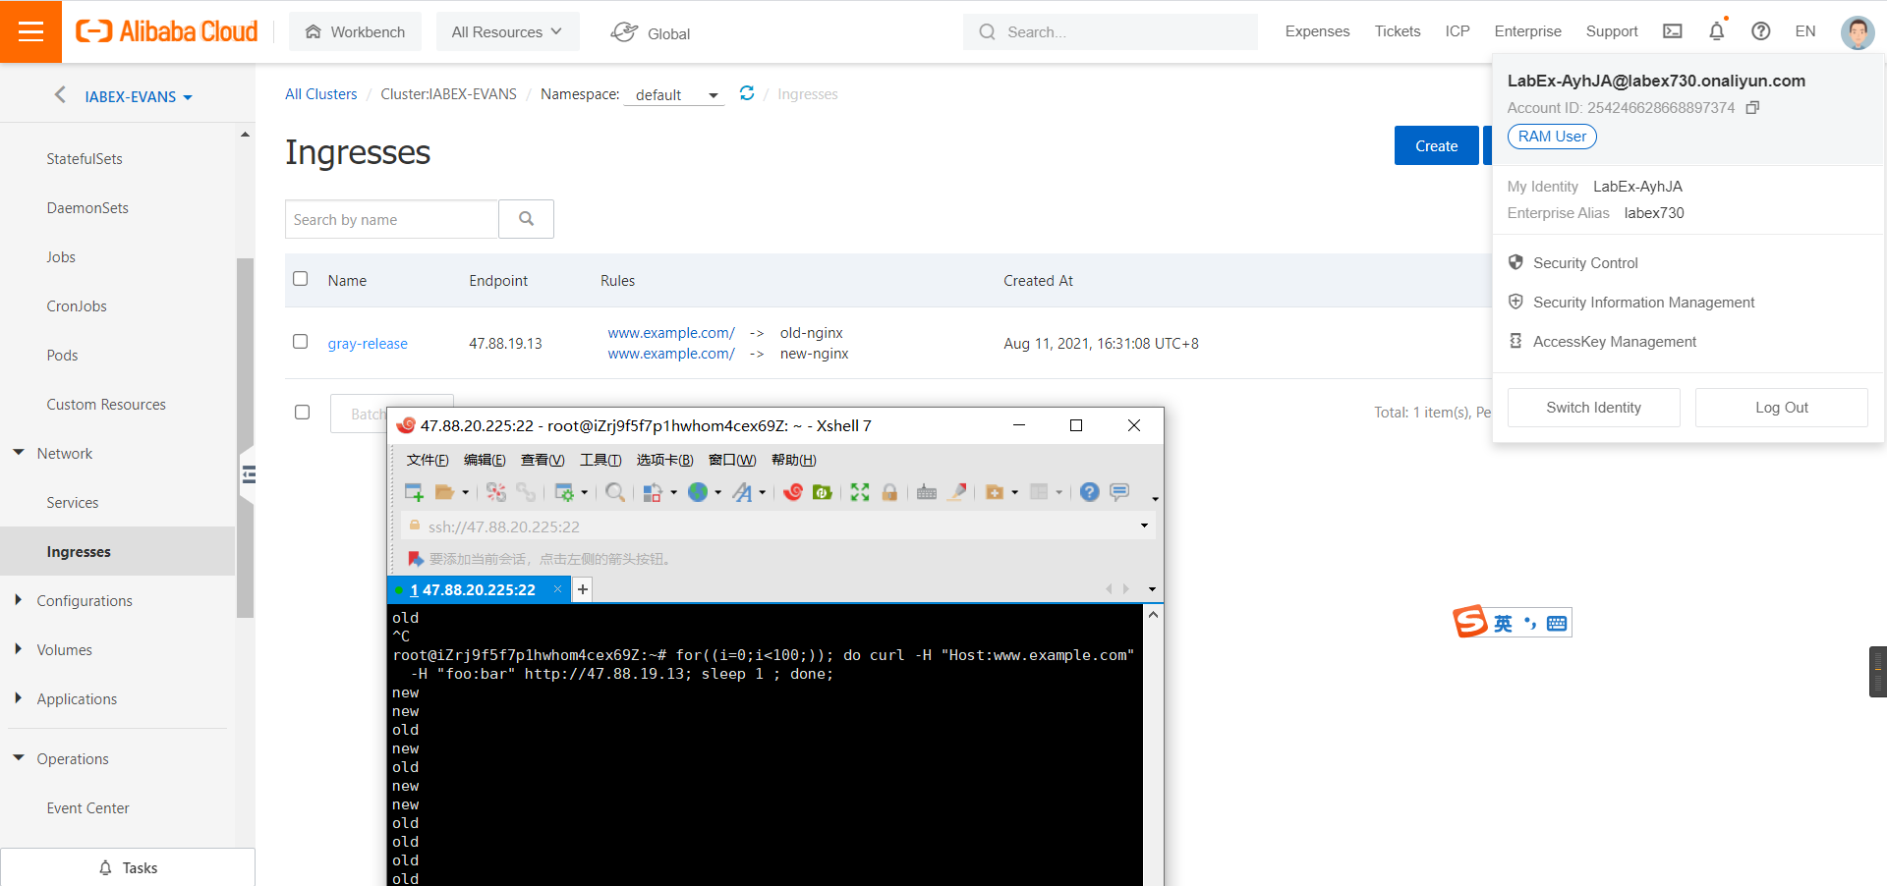
Task: Click the Create button
Action: (x=1436, y=144)
